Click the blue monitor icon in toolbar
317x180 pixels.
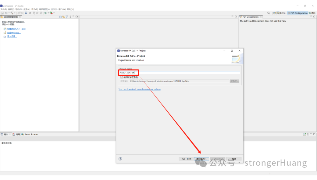coord(26,13)
